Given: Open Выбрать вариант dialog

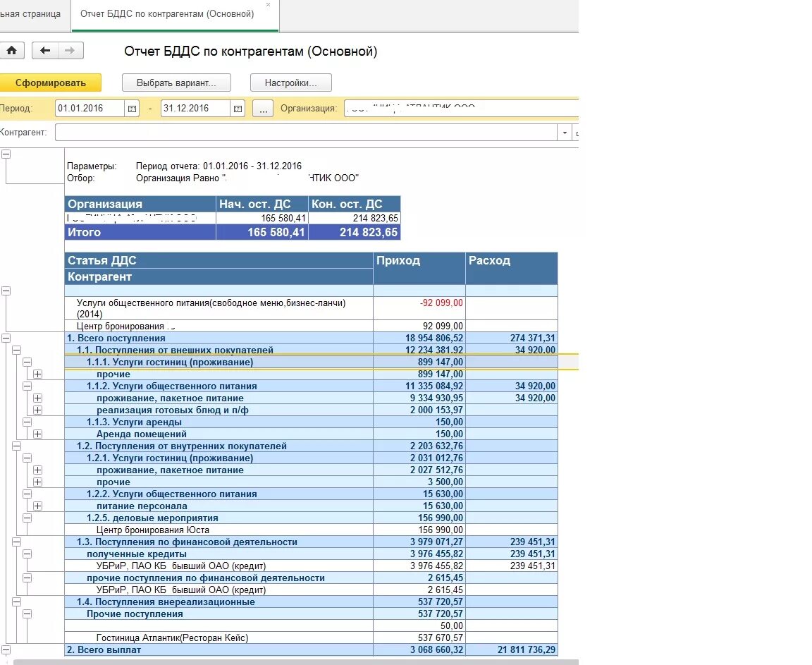Looking at the screenshot, I should (x=176, y=83).
